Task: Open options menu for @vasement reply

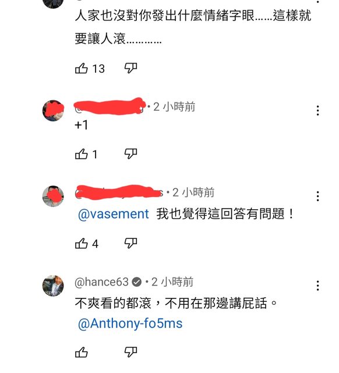Action: [317, 196]
